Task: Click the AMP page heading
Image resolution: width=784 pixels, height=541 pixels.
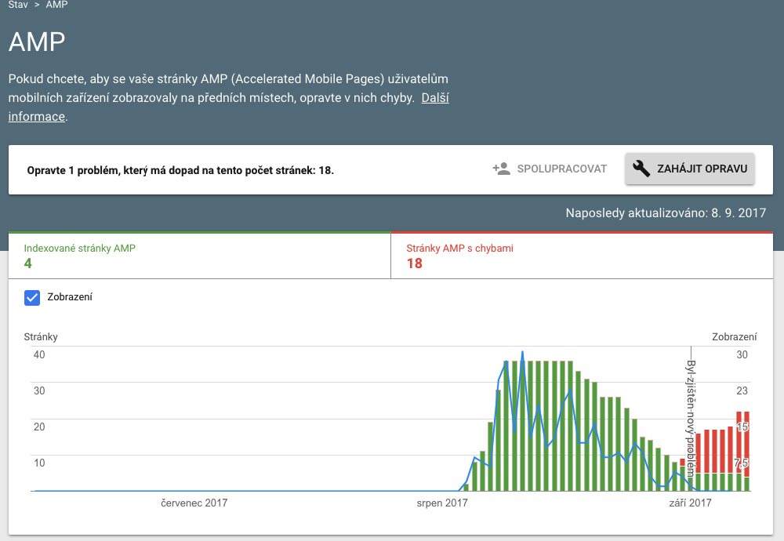Action: (37, 42)
